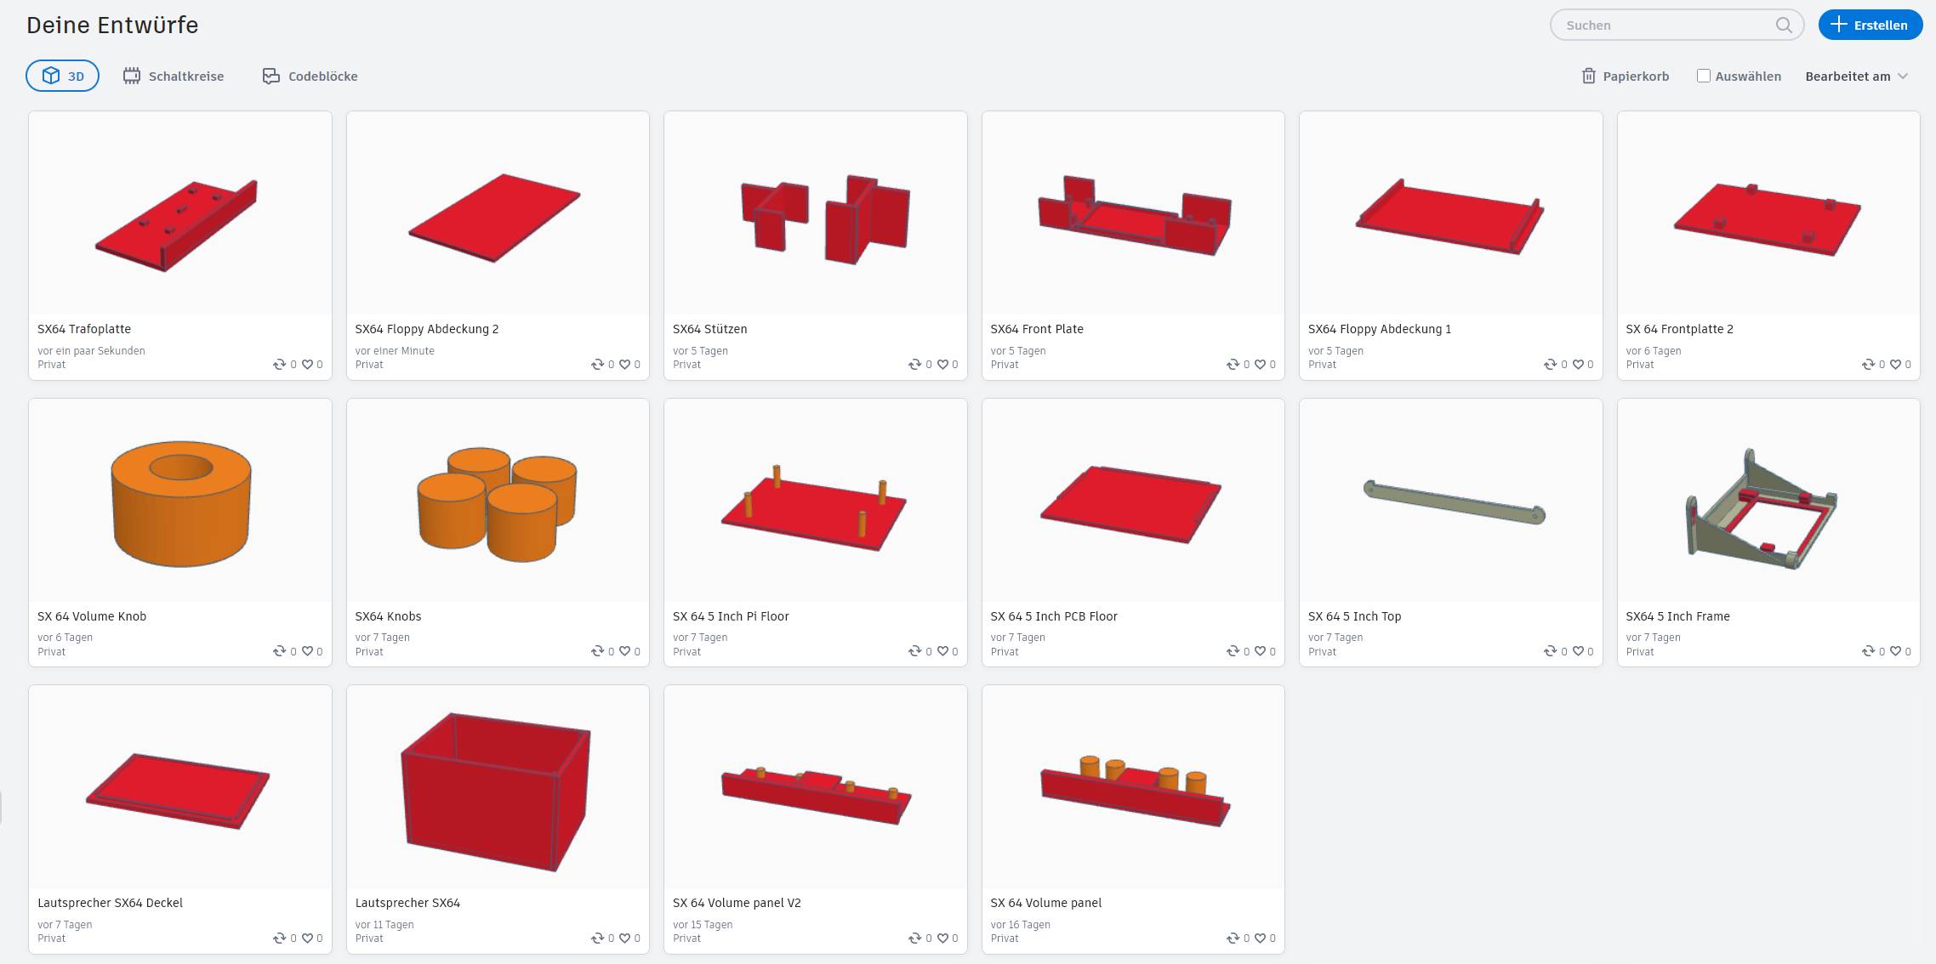
Task: Switch to the Schaltkreise tab
Action: 174,77
